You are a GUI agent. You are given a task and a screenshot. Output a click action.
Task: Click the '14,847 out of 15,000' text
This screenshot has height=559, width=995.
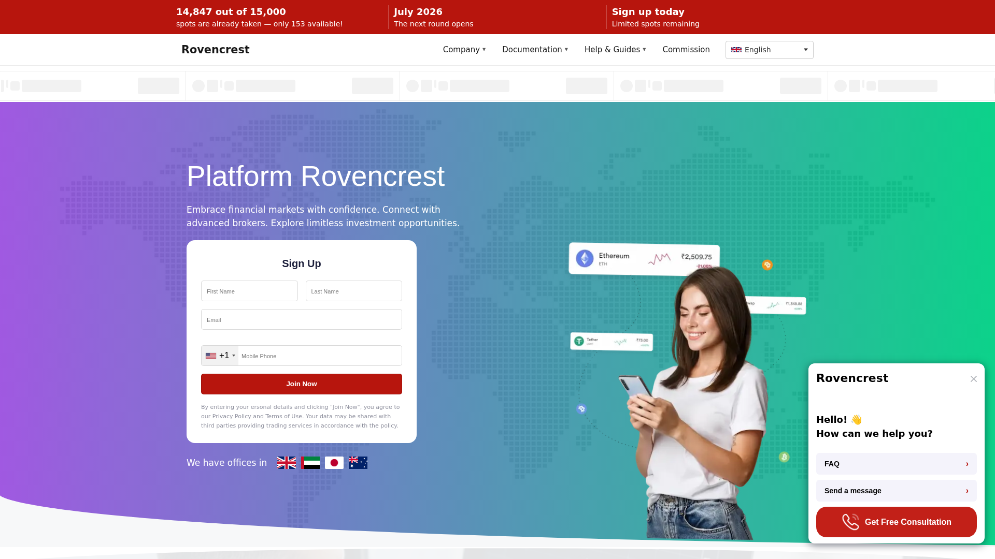tap(231, 12)
